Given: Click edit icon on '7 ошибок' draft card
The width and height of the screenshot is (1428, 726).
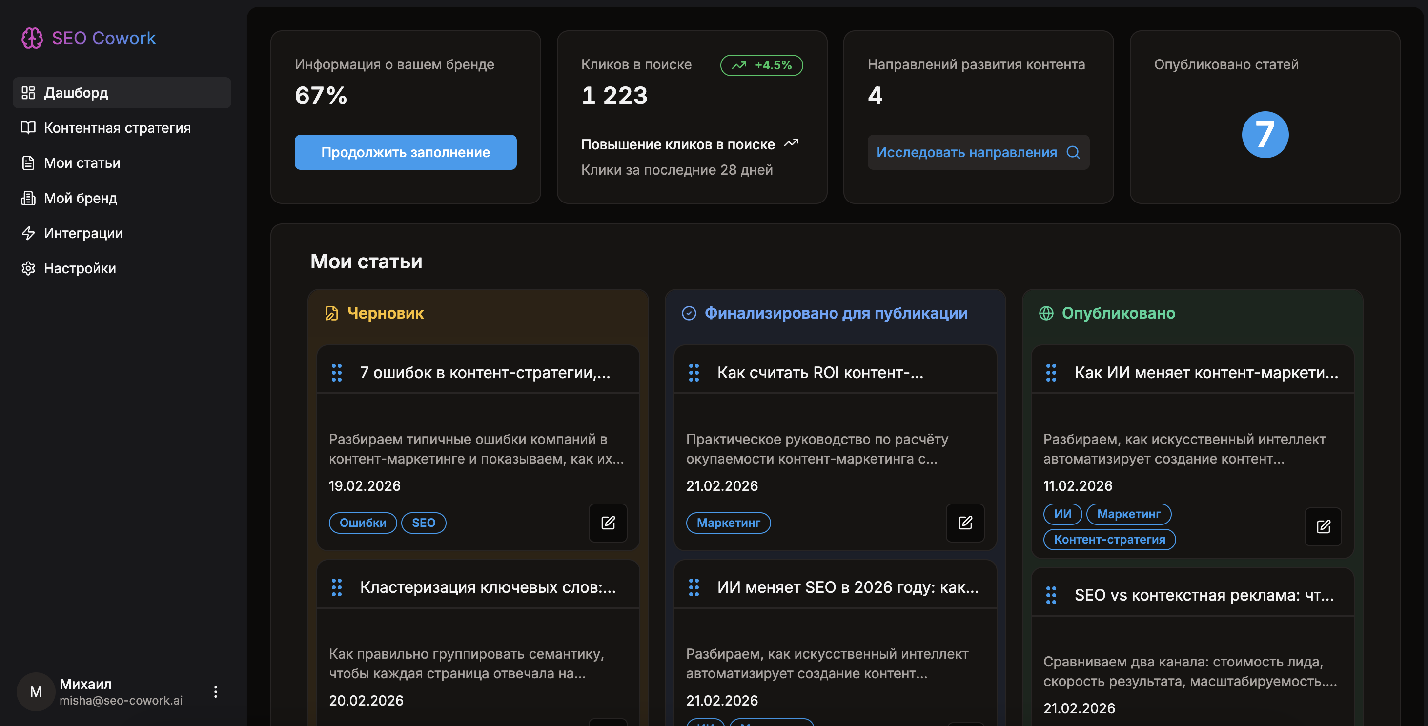Looking at the screenshot, I should click(608, 523).
